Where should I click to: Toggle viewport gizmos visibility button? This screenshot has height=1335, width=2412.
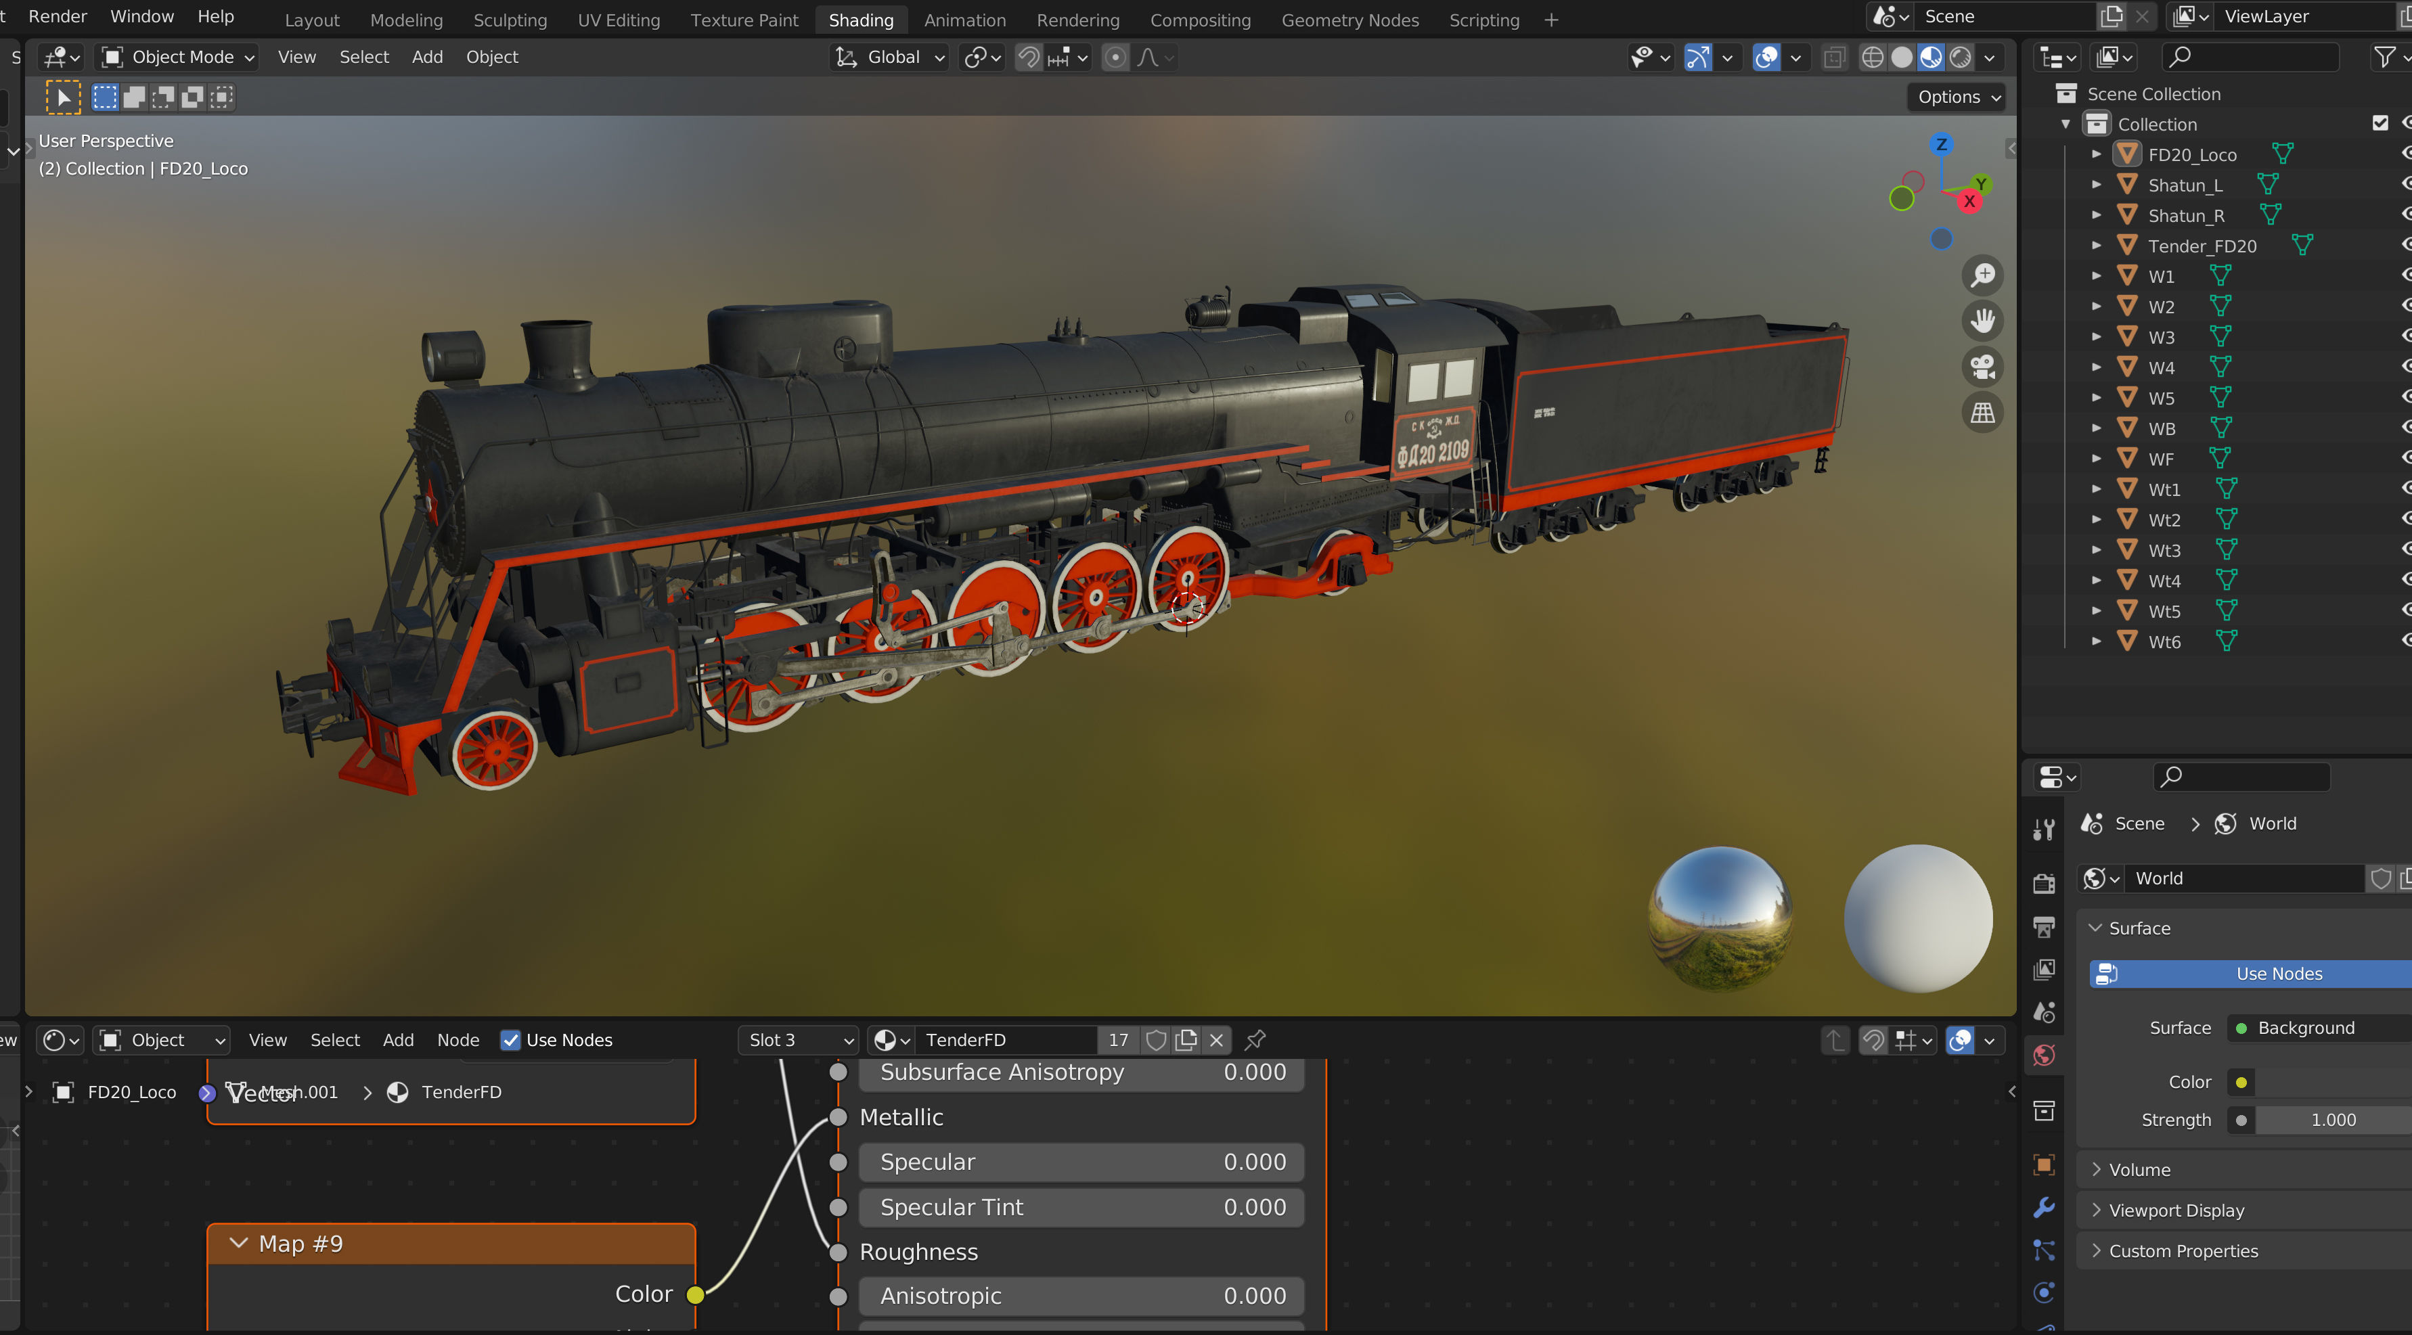click(1697, 57)
